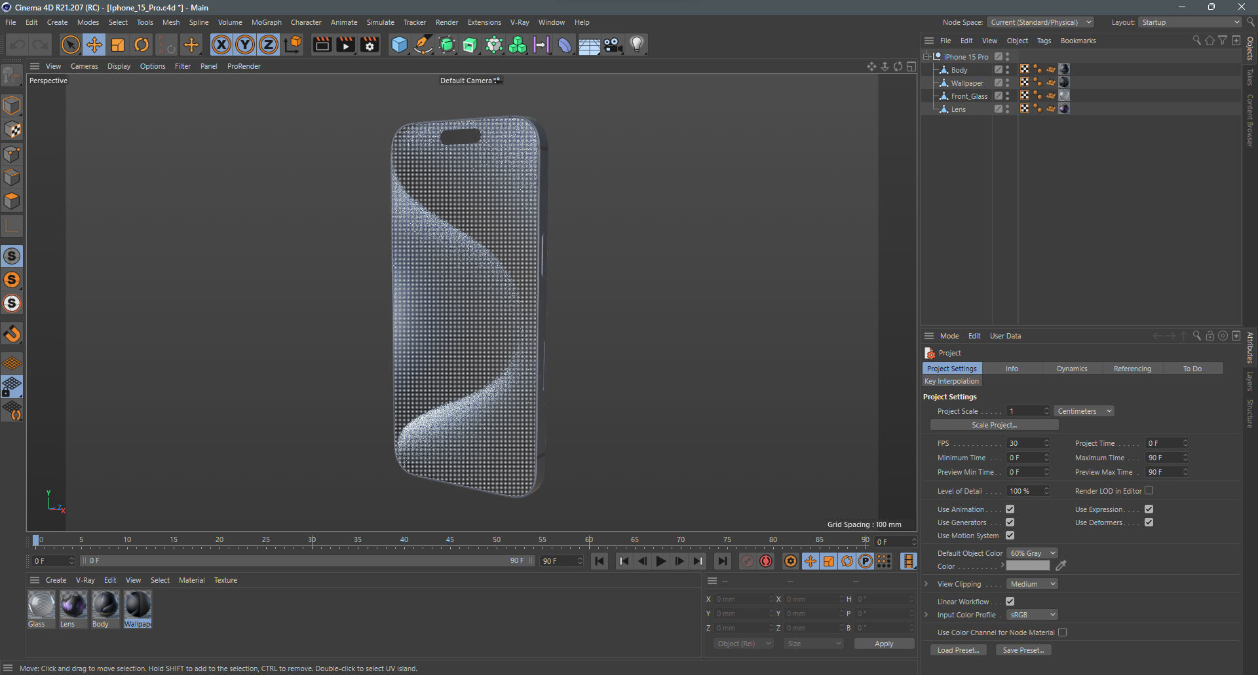Add a Floor environment object

(x=589, y=45)
